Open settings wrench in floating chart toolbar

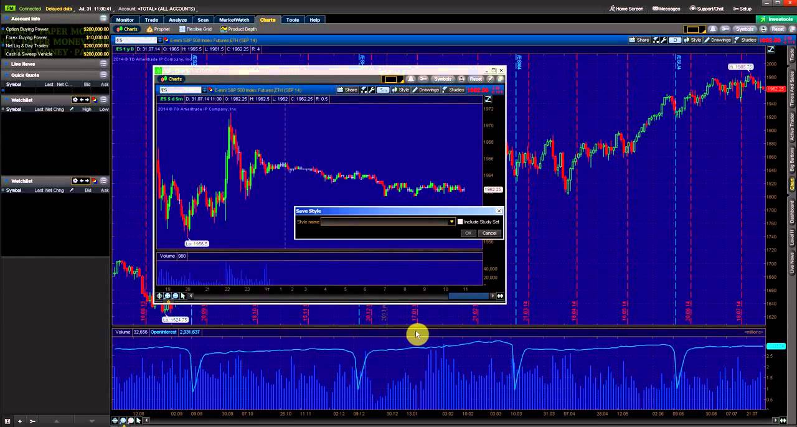(x=372, y=90)
